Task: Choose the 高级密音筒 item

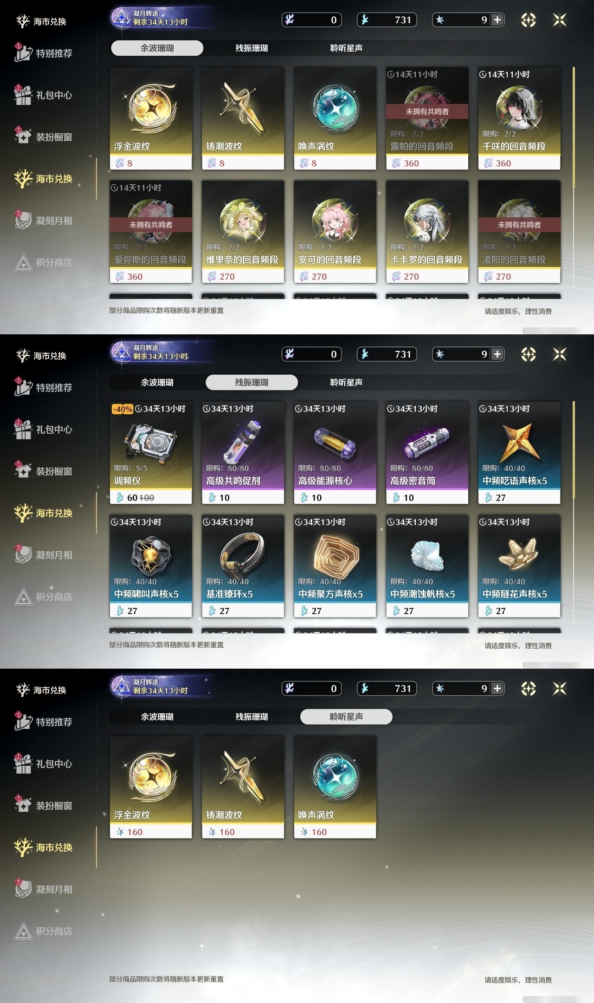Action: coord(427,453)
